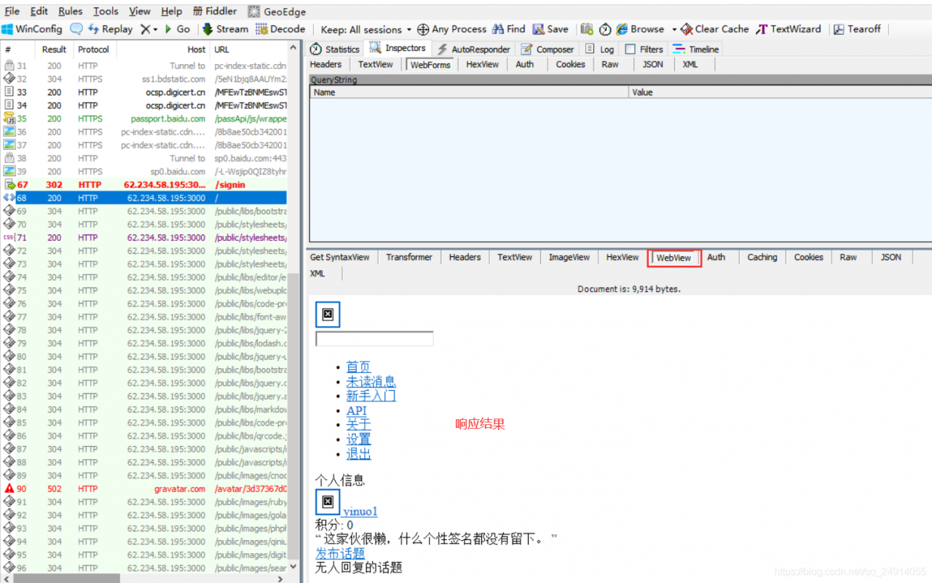Select the WebView response tab
This screenshot has height=583, width=932.
[x=674, y=258]
